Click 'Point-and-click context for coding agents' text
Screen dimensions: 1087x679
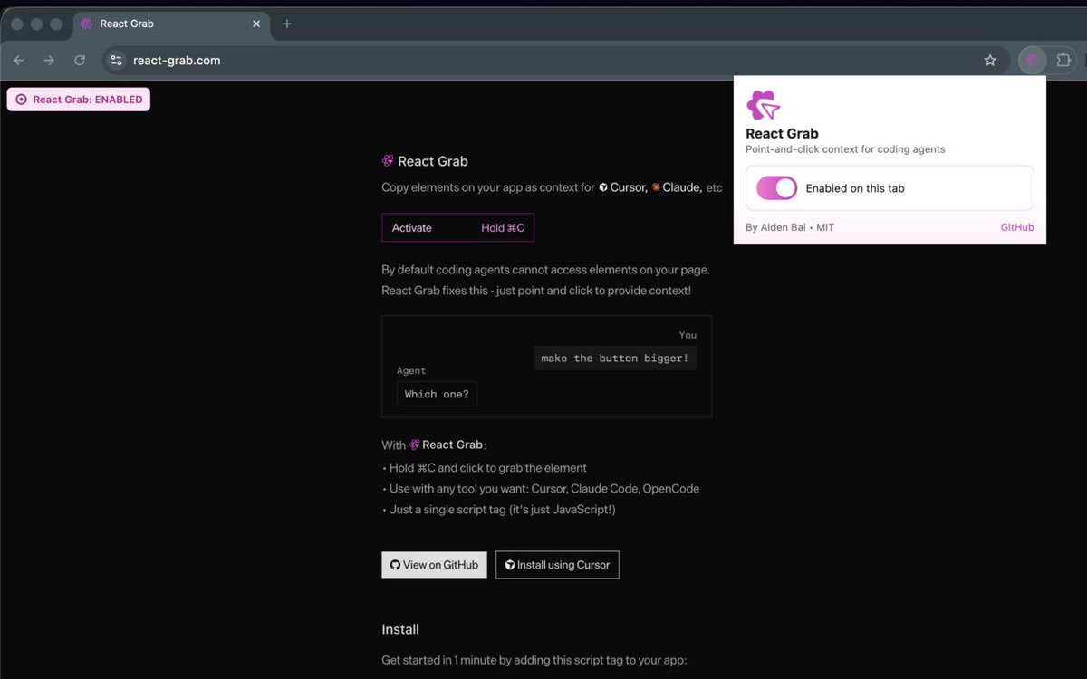click(845, 149)
